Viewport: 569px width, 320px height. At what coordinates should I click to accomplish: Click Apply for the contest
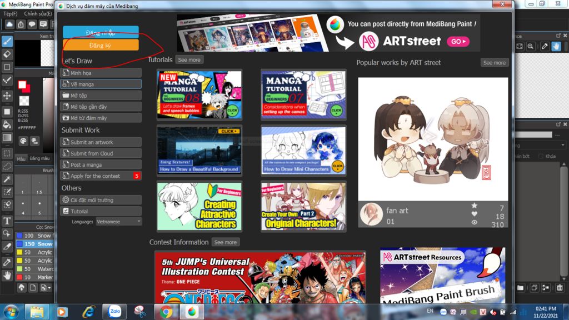[101, 176]
